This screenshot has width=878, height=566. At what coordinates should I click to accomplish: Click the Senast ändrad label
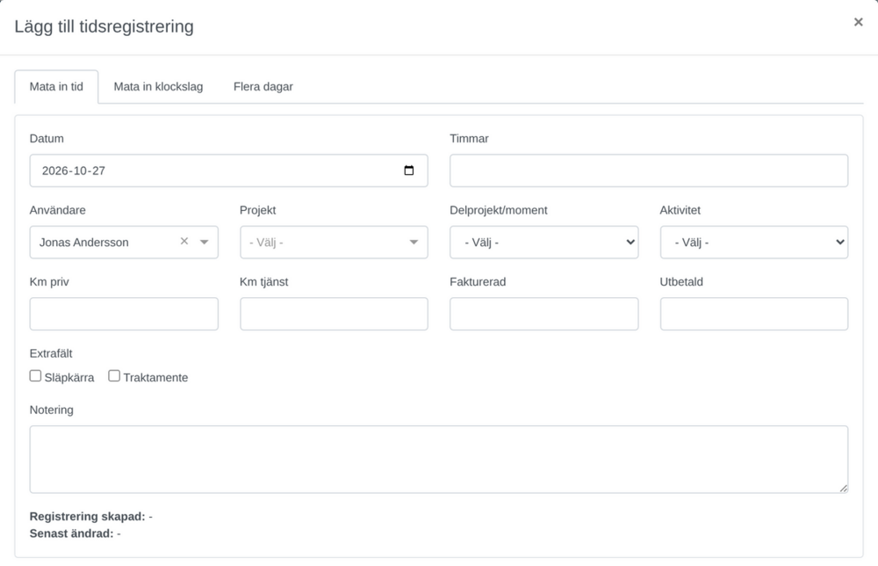72,533
